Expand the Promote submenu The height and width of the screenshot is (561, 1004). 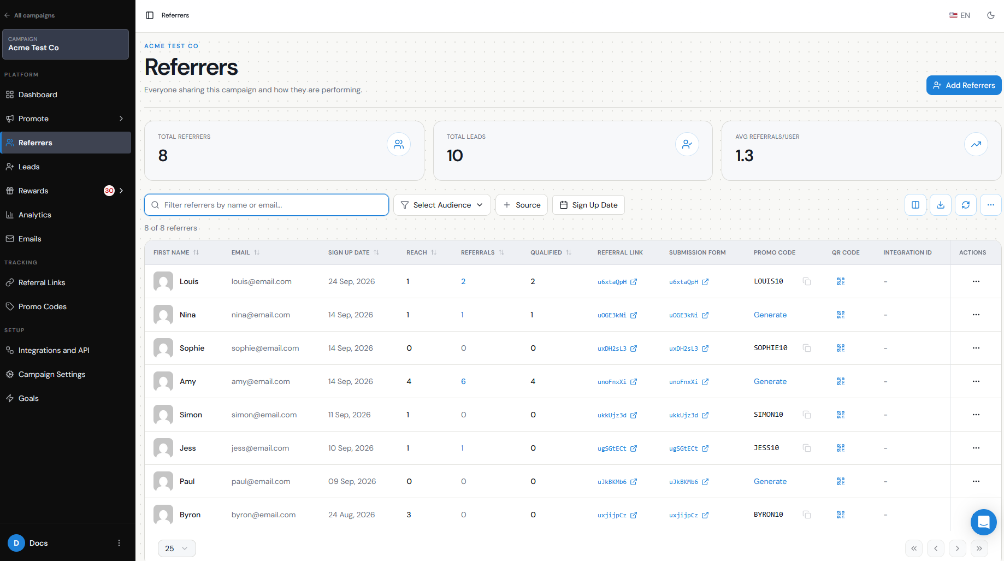coord(66,119)
